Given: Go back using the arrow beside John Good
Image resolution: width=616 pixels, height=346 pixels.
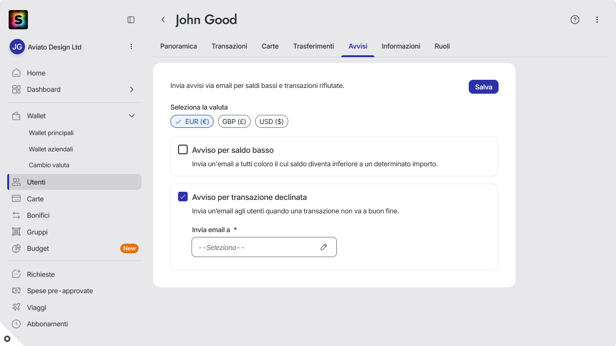Looking at the screenshot, I should [x=163, y=20].
